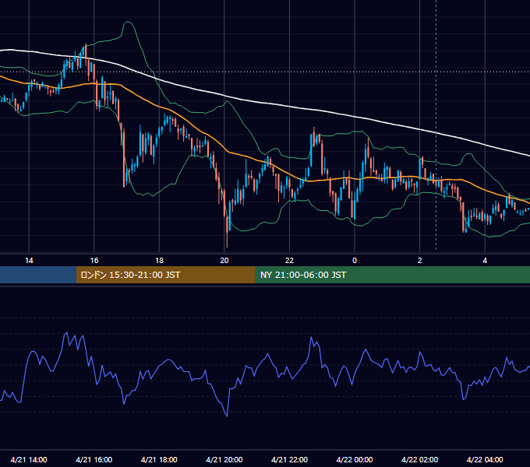Image resolution: width=530 pixels, height=467 pixels.
Task: Click the oscillator peak near 4/21 15:00
Action: pyautogui.click(x=66, y=332)
